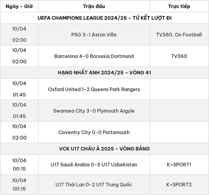
Task: Select Oxford United 1-2 Queens Park Rangers
Action: tap(94, 90)
